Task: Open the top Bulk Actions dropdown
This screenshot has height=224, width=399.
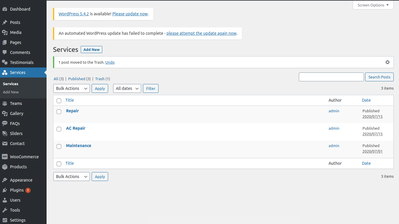Action: tap(72, 88)
